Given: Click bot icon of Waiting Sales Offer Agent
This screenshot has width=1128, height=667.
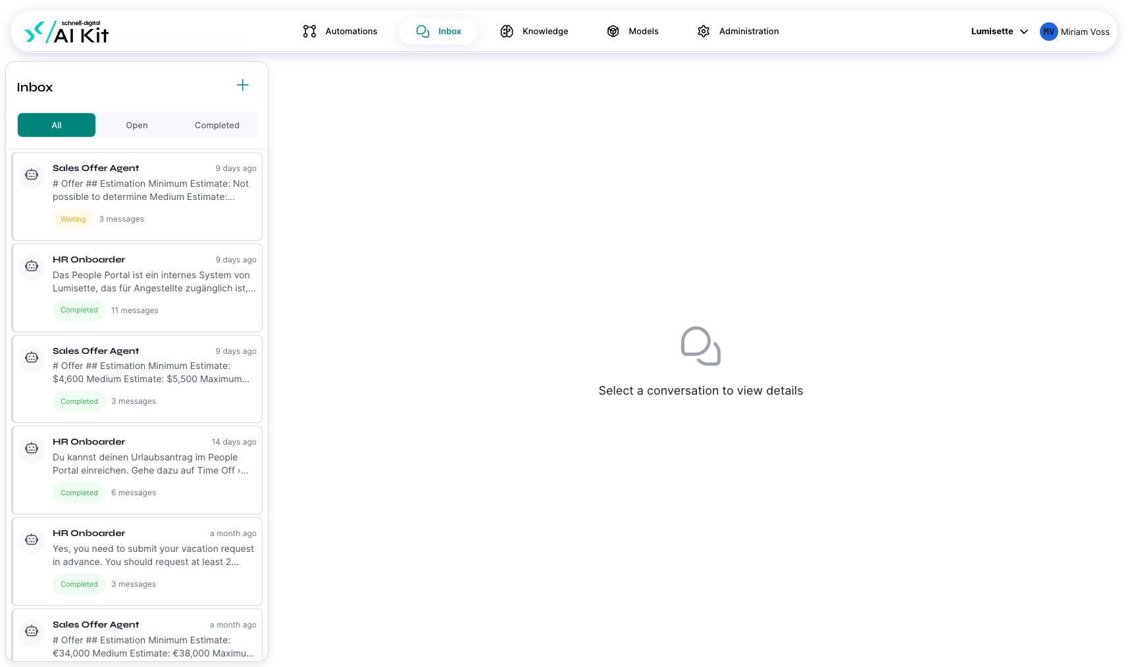Looking at the screenshot, I should [32, 174].
